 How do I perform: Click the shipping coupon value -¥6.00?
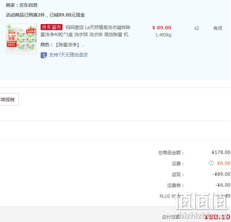tap(223, 185)
